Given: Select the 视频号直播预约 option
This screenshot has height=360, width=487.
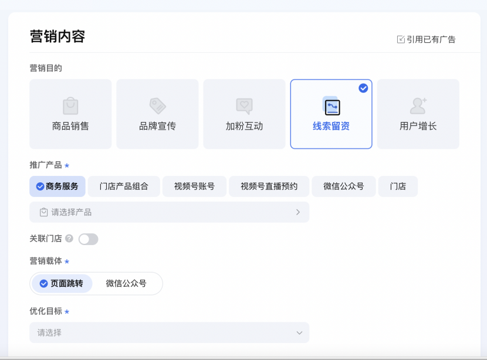Looking at the screenshot, I should click(x=269, y=186).
